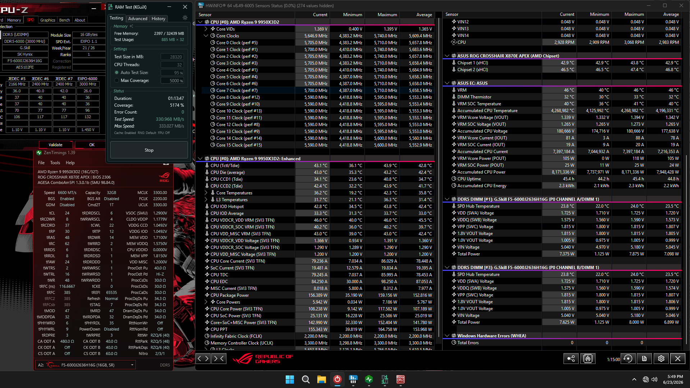Click Validate in CPU-Z
This screenshot has width=690, height=388.
(55, 145)
